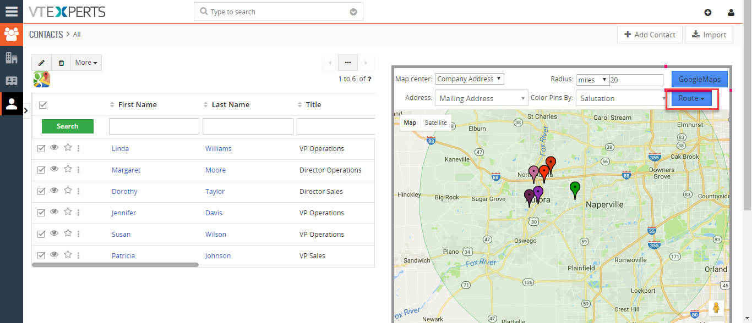The image size is (752, 323).
Task: Quick preview Linda Williams with eye icon
Action: coord(54,147)
